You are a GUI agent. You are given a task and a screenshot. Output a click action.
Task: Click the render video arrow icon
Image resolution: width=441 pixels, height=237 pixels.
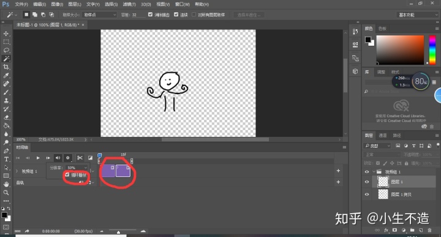click(x=27, y=231)
